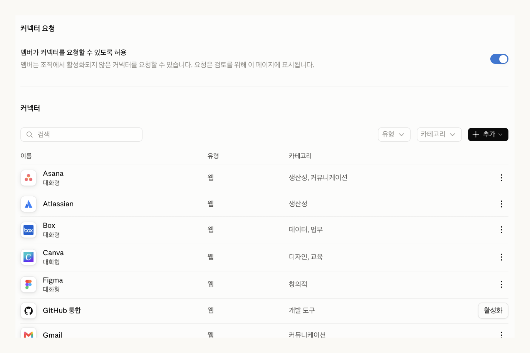The height and width of the screenshot is (353, 530).
Task: Open the three-dot menu for Box
Action: pyautogui.click(x=501, y=230)
